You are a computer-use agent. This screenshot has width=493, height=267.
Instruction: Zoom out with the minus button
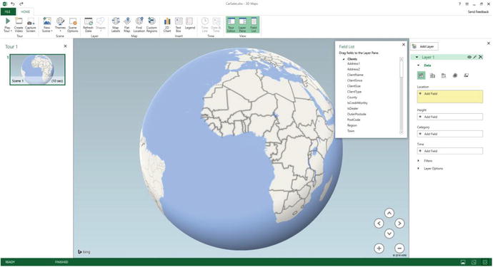399,248
